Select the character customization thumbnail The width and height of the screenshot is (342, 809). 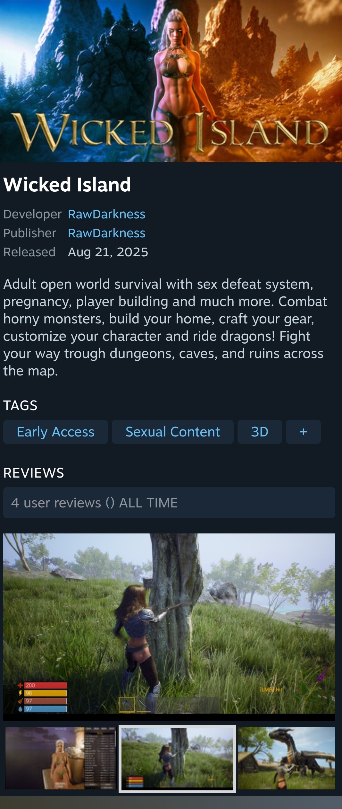(x=61, y=758)
